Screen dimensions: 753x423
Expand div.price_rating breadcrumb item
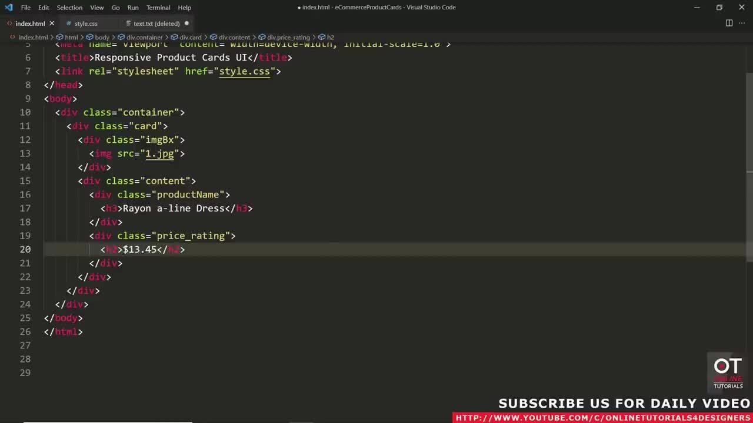pos(288,38)
